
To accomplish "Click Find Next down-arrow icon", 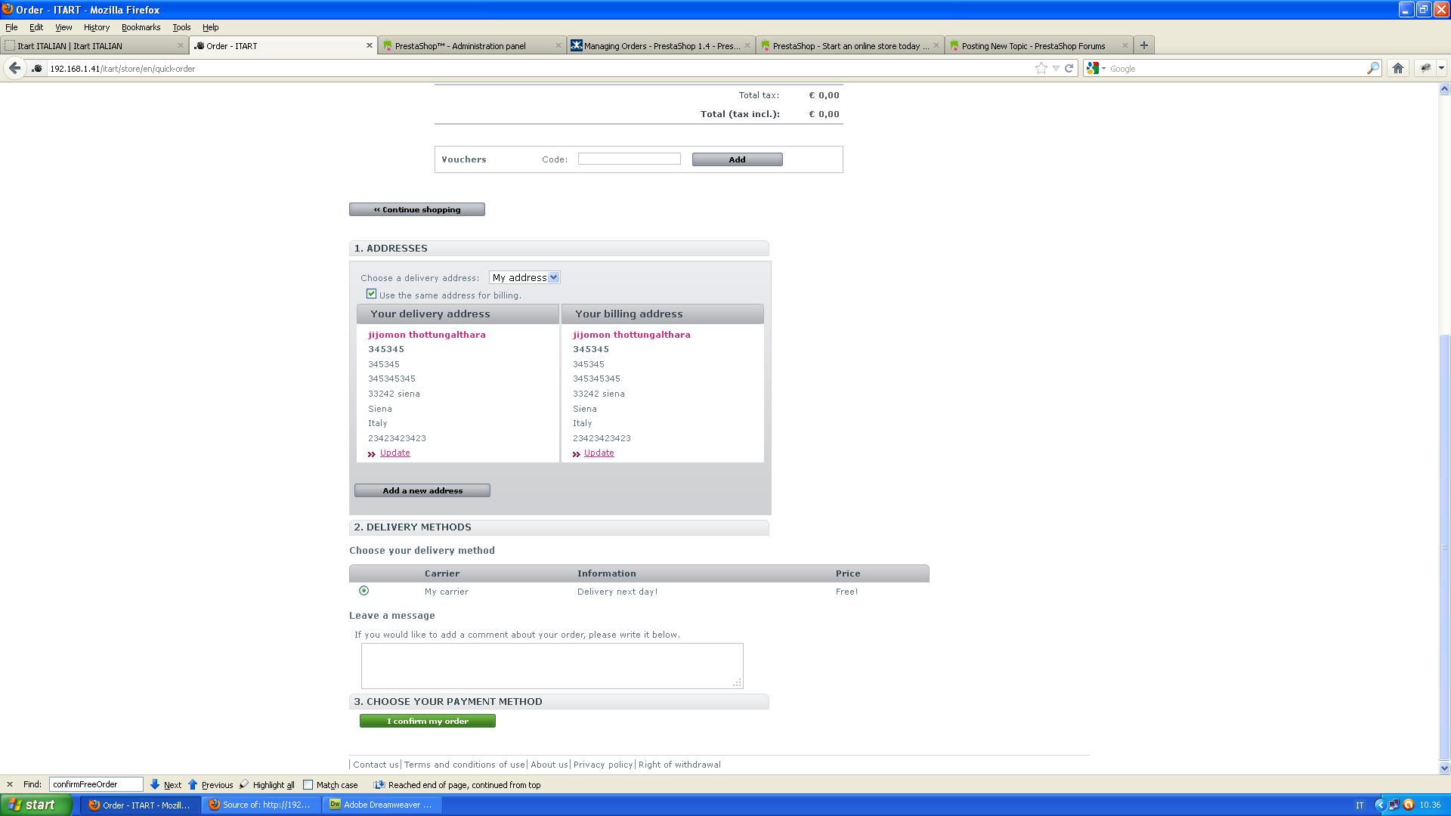I will 155,784.
